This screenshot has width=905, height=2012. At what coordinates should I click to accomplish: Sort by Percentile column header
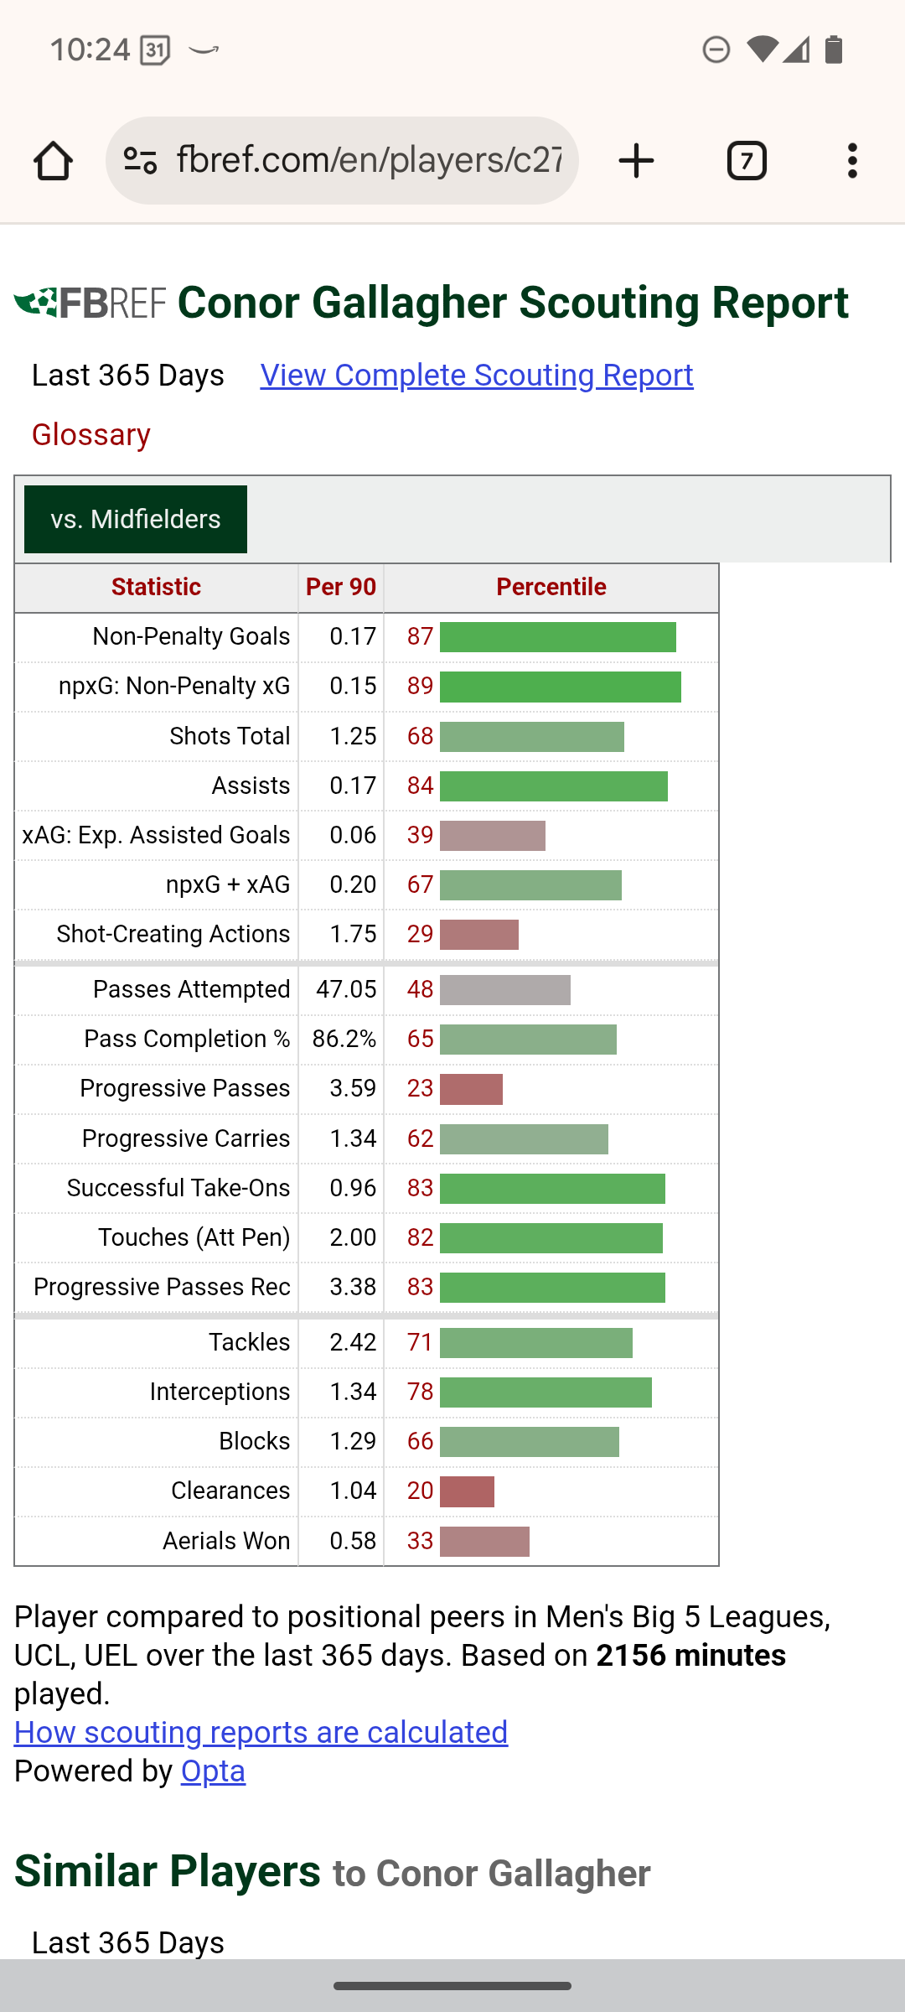[x=551, y=588]
